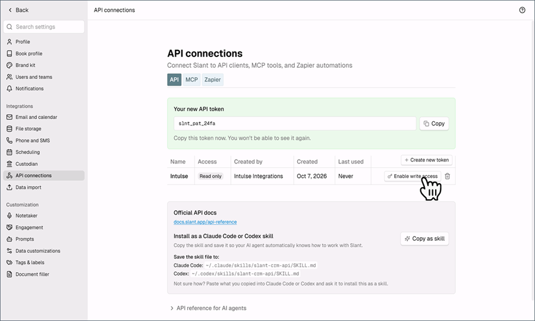This screenshot has width=535, height=321.
Task: Switch to the MCP tab
Action: 191,80
